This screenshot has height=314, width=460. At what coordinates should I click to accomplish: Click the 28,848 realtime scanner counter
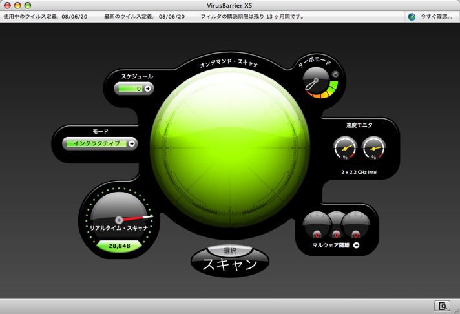pyautogui.click(x=120, y=246)
